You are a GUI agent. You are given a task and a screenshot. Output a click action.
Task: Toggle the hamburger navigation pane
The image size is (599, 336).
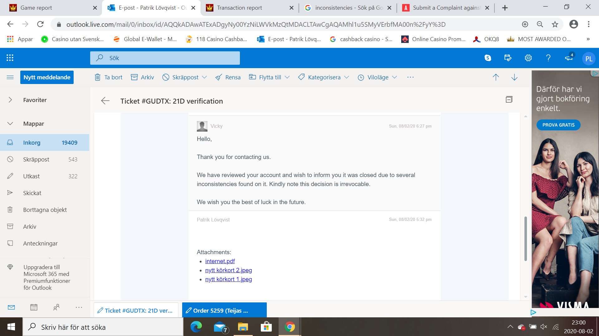[10, 77]
